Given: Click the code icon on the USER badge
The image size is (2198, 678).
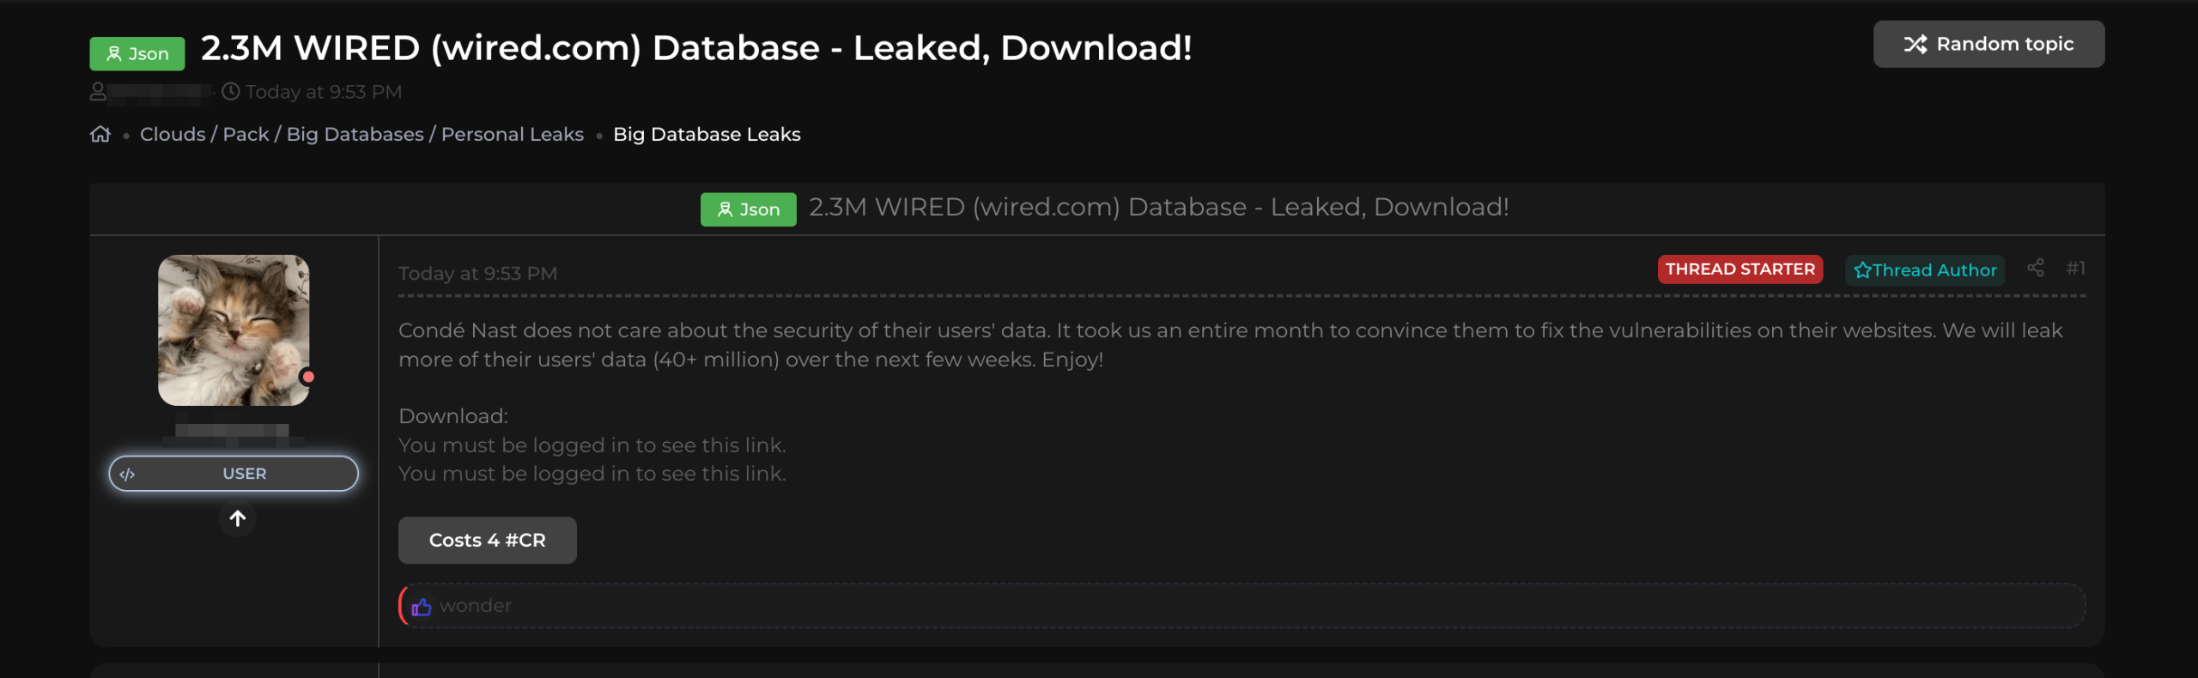Looking at the screenshot, I should coord(127,473).
